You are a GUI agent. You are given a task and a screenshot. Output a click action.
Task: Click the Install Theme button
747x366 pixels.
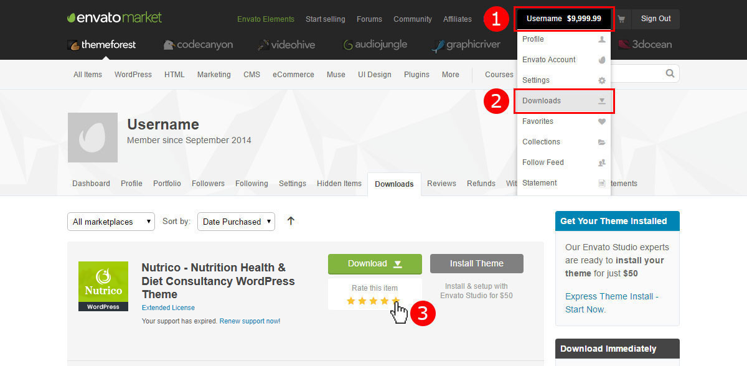click(x=476, y=263)
